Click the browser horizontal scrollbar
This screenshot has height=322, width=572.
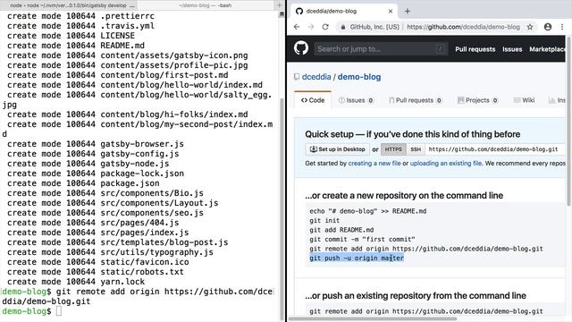coord(372,318)
